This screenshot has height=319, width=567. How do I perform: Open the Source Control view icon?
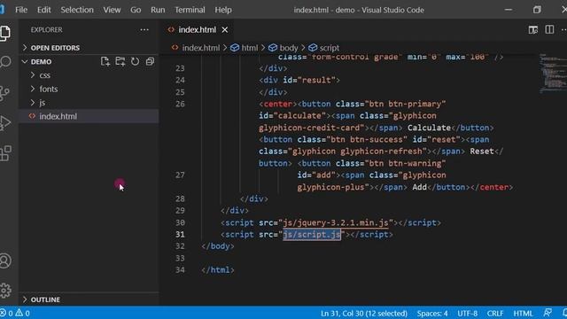pyautogui.click(x=4, y=93)
